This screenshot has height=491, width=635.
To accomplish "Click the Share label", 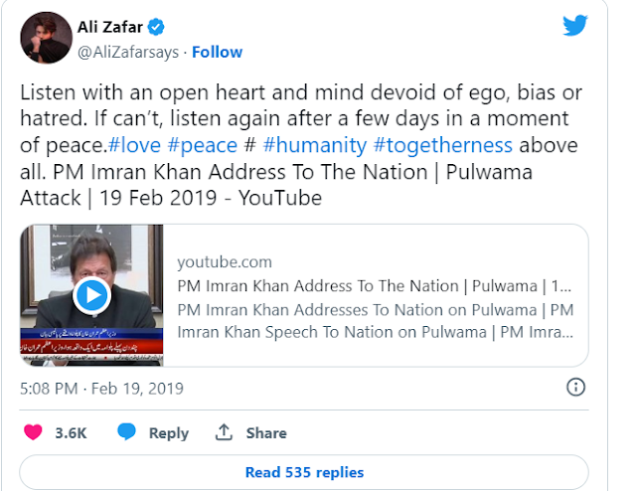I will 266,433.
